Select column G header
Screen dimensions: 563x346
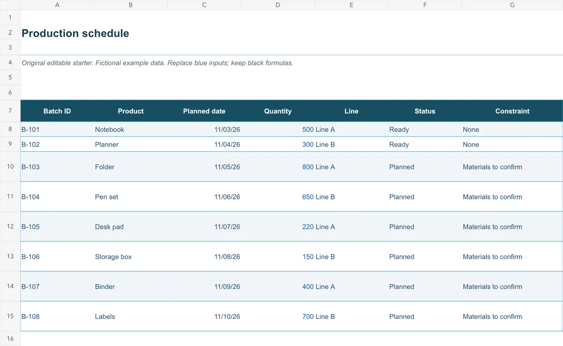click(512, 5)
